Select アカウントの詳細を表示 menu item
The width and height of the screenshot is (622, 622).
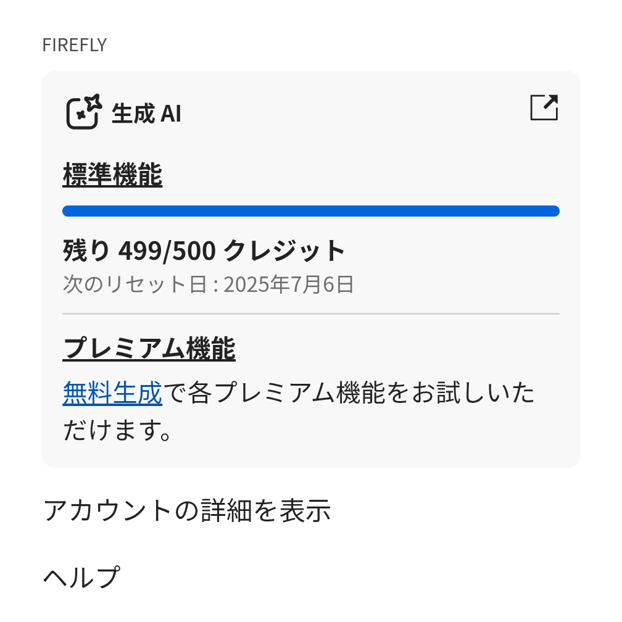187,510
